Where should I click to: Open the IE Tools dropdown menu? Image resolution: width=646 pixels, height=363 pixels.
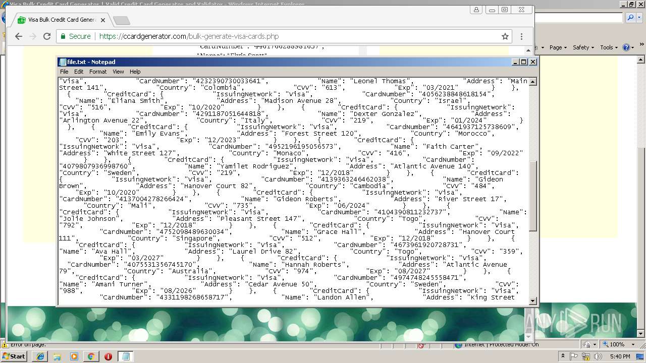(609, 47)
